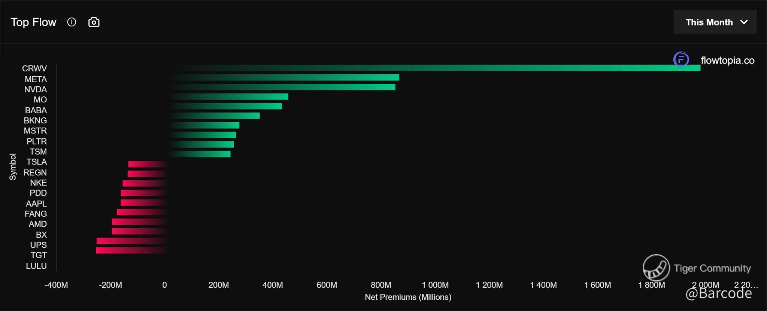Viewport: 767px width, 311px height.
Task: Click the flowtopia.co circular logo icon
Action: point(681,59)
